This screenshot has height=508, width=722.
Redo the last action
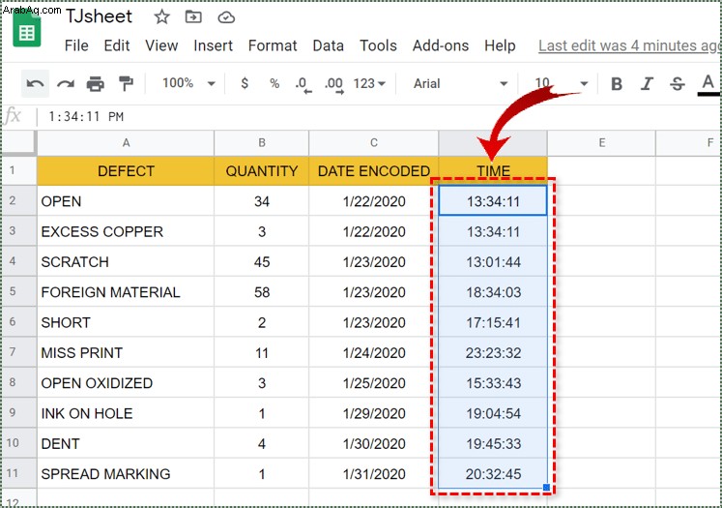[66, 83]
